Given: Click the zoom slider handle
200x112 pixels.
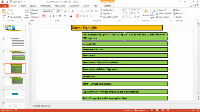Looking at the screenshot, I should tap(177, 110).
